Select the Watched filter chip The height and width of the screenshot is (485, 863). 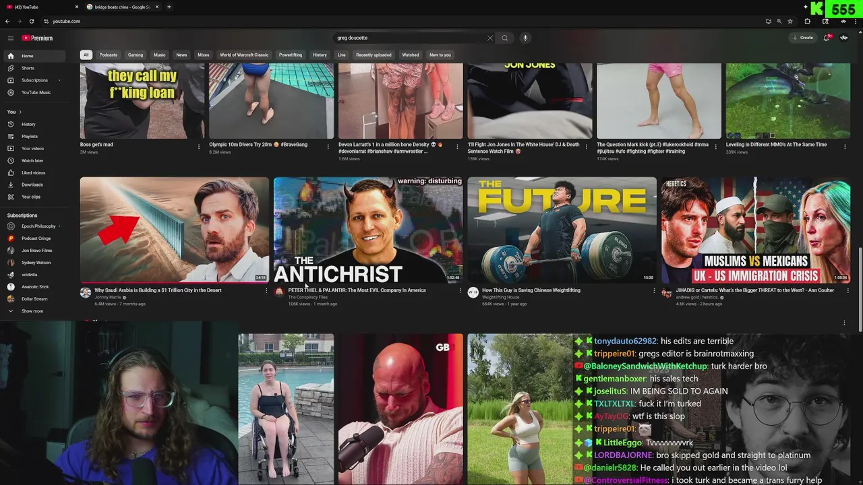click(411, 55)
